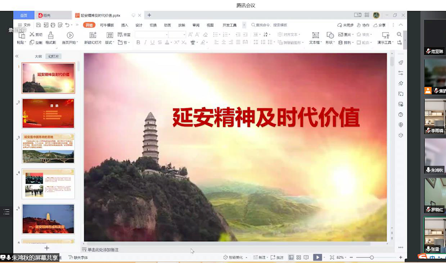Screen dimensions: 446x269
Task: Click the Cut (剪切) tool
Action: 36,35
